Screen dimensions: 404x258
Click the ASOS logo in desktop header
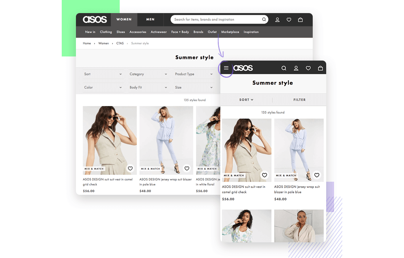point(95,19)
